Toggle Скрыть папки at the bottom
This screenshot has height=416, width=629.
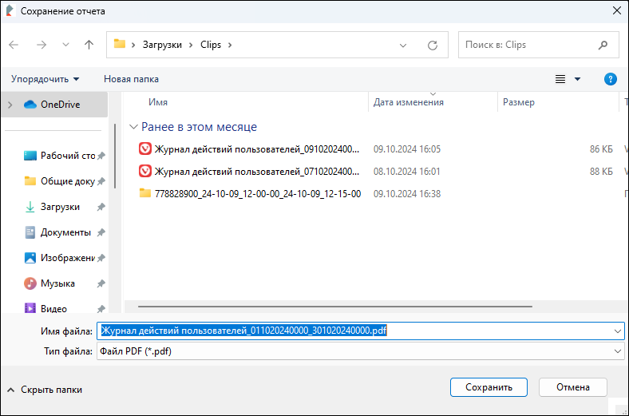pos(45,390)
